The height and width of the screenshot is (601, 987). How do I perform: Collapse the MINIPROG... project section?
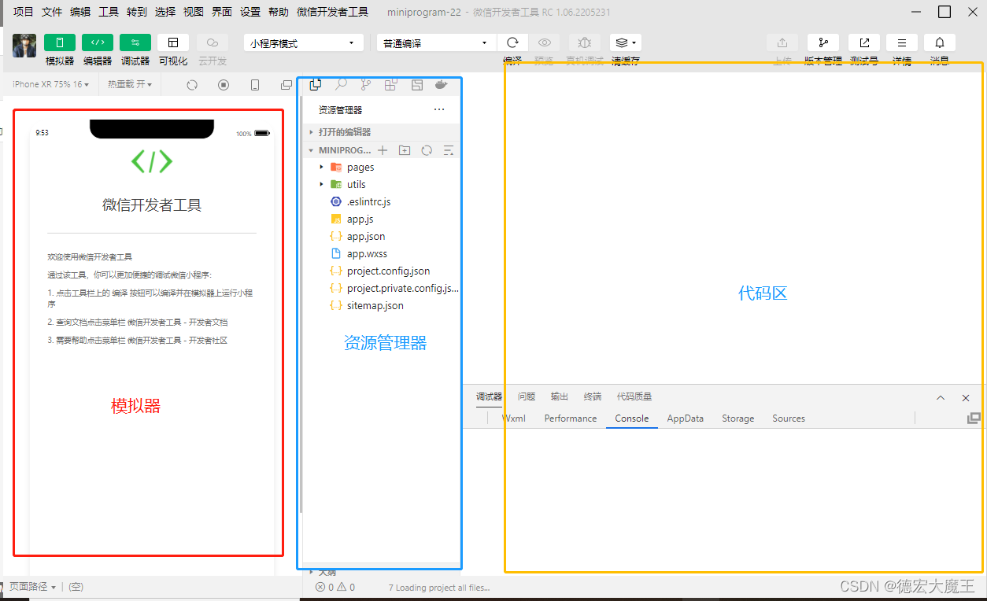pos(338,150)
